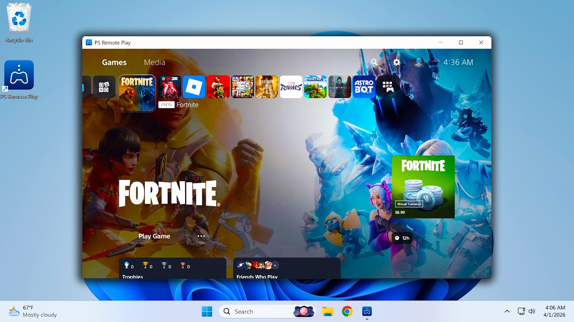The image size is (574, 322).
Task: Open the volume speaker tray icon
Action: 532,311
